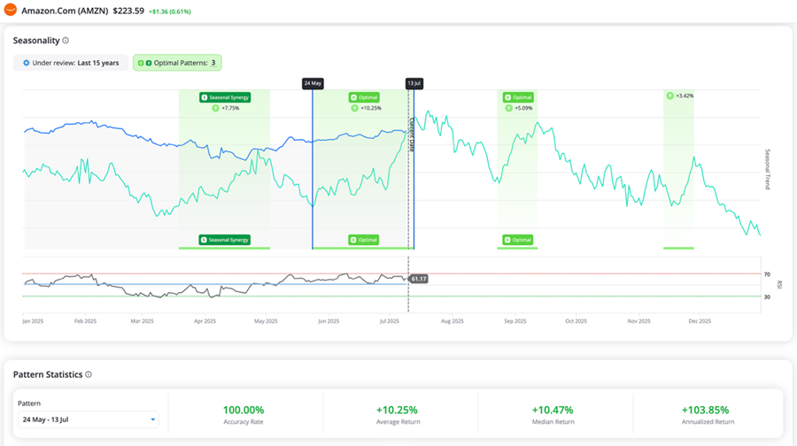
Task: Click the Pattern dropdown arrow
Action: tap(153, 419)
